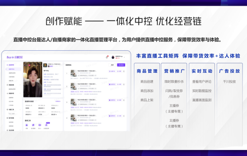Click the '丰富直播工具矩阵' blue heading

tap(157, 56)
